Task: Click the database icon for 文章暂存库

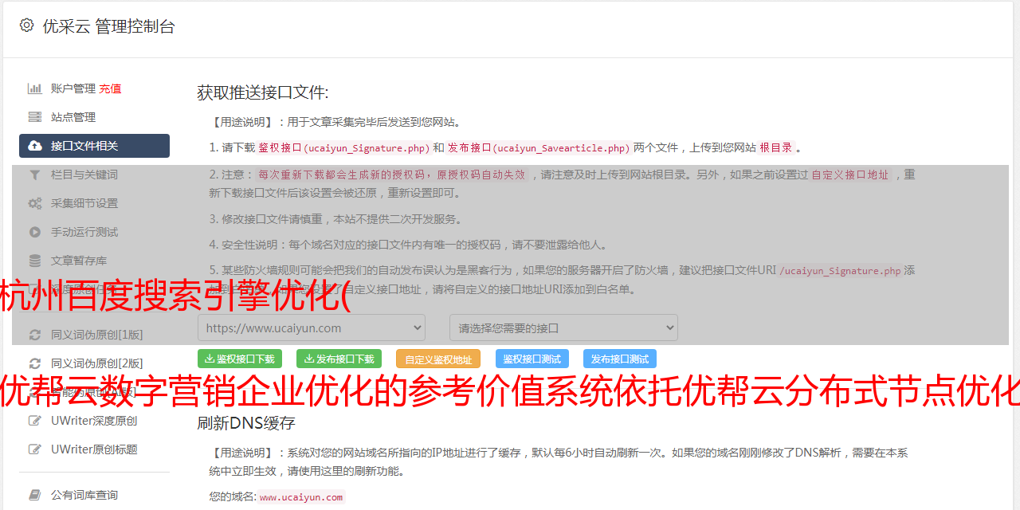Action: [x=35, y=261]
